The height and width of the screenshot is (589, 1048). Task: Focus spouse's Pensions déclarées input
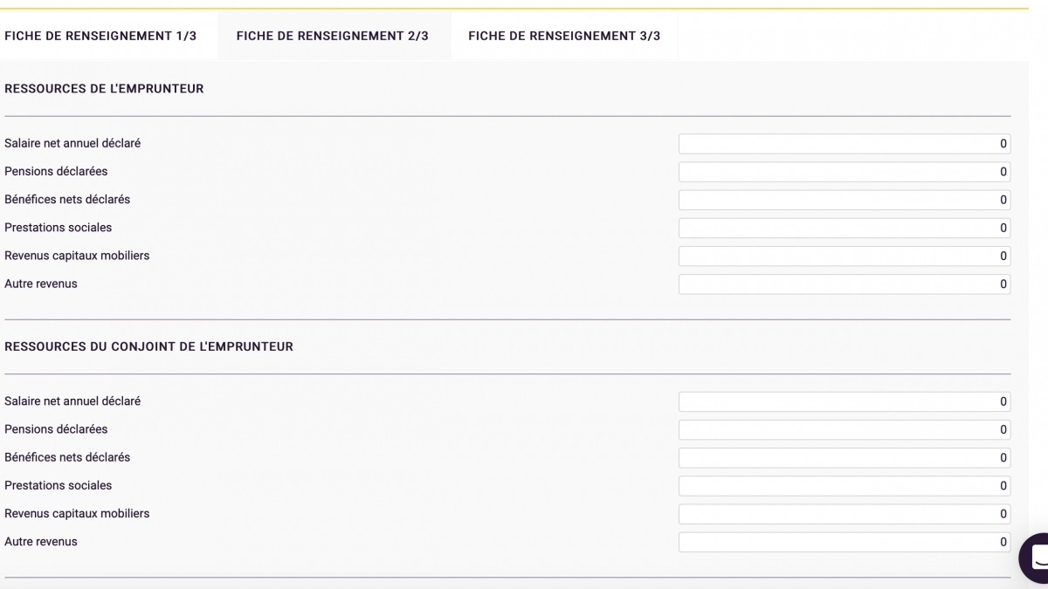coord(845,429)
